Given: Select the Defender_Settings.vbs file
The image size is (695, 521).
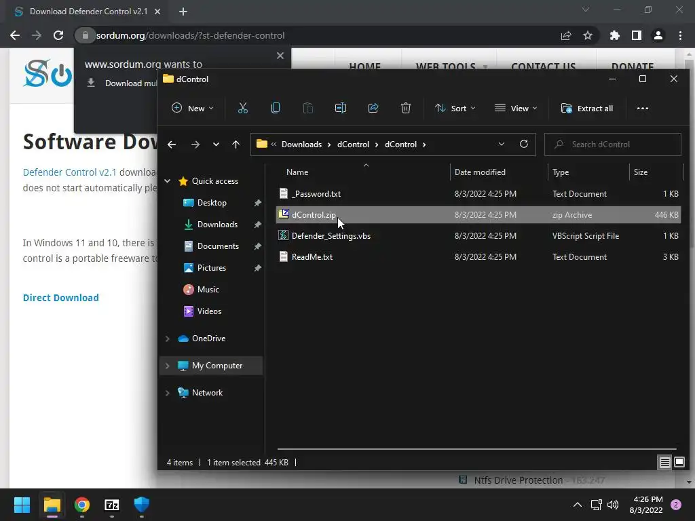Looking at the screenshot, I should coord(478,235).
